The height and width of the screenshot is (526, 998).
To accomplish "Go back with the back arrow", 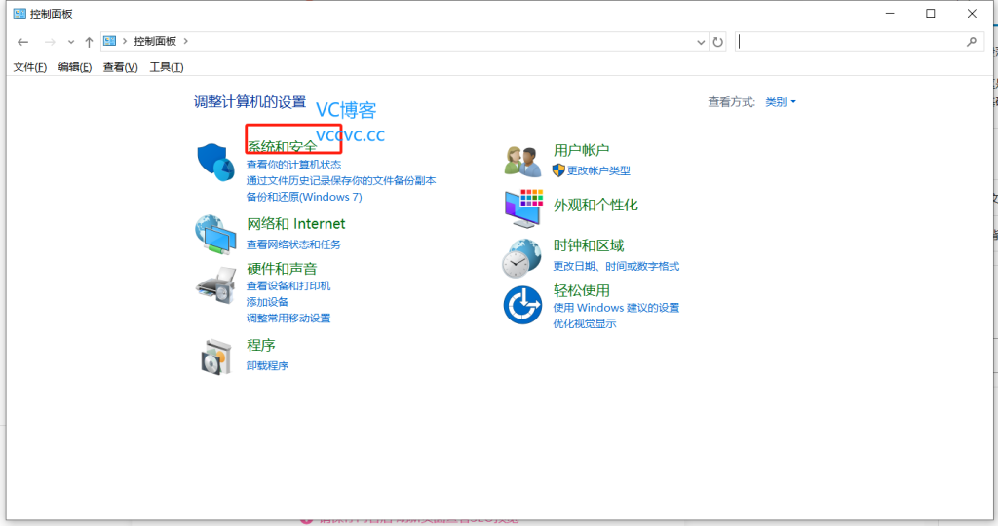I will (x=23, y=42).
